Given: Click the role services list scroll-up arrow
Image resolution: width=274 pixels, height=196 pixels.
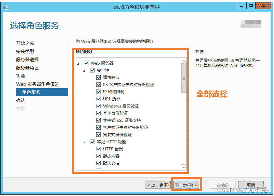Looking at the screenshot, I should 184,61.
